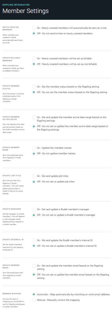112x311 pixels.
Task: Select Off for Ruddr member's manager update
Action: (34, 215)
